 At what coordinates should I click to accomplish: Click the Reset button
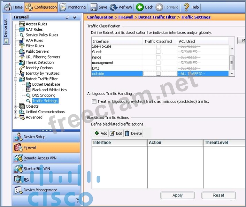coord(218,195)
